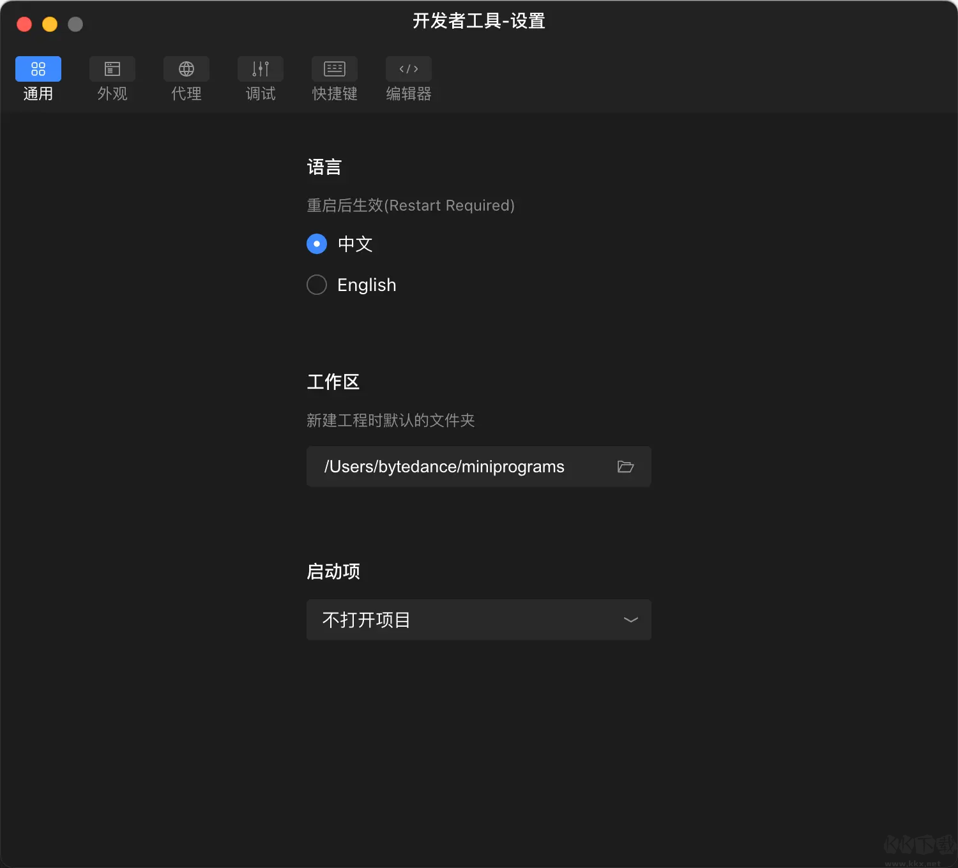Screen dimensions: 958x868
Task: Expand the 启动项 project selection list
Action: click(478, 620)
